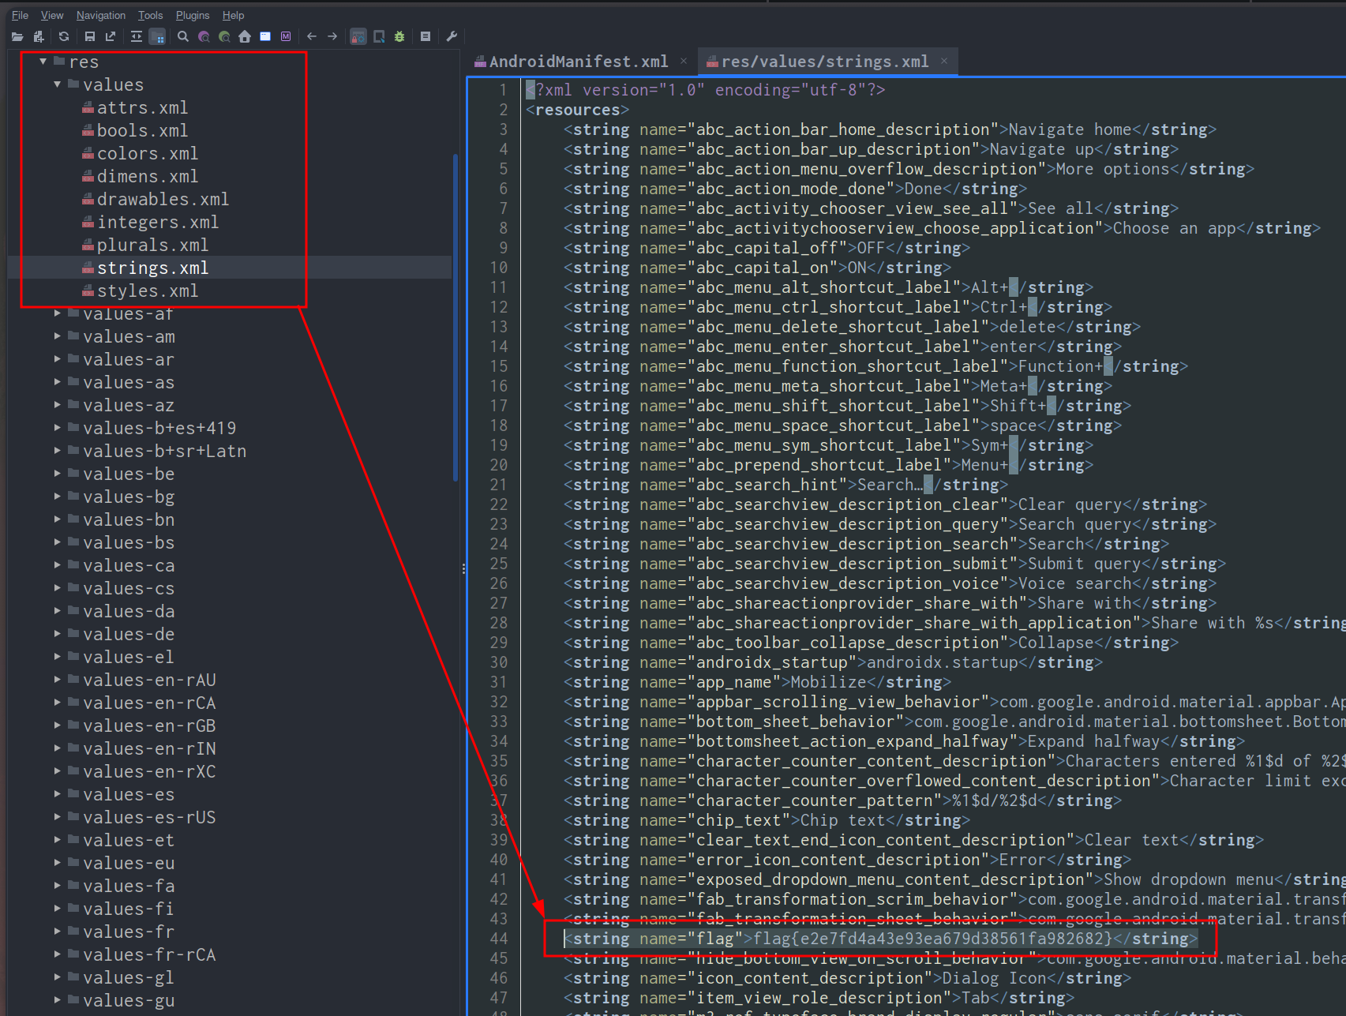Open the Plugins menu

pos(193,15)
